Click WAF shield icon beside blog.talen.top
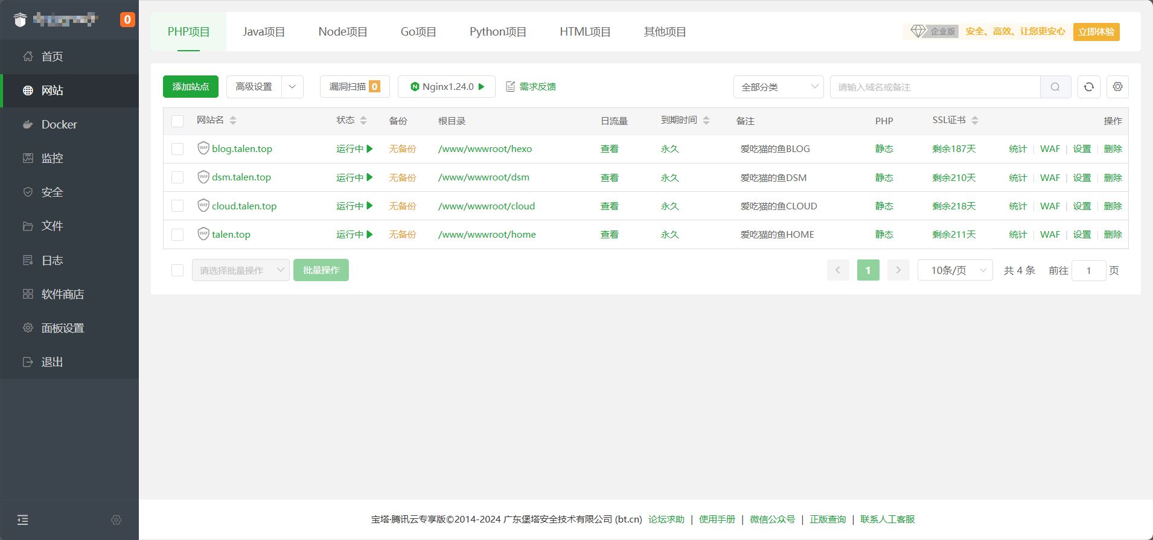Viewport: 1153px width, 540px height. (203, 148)
